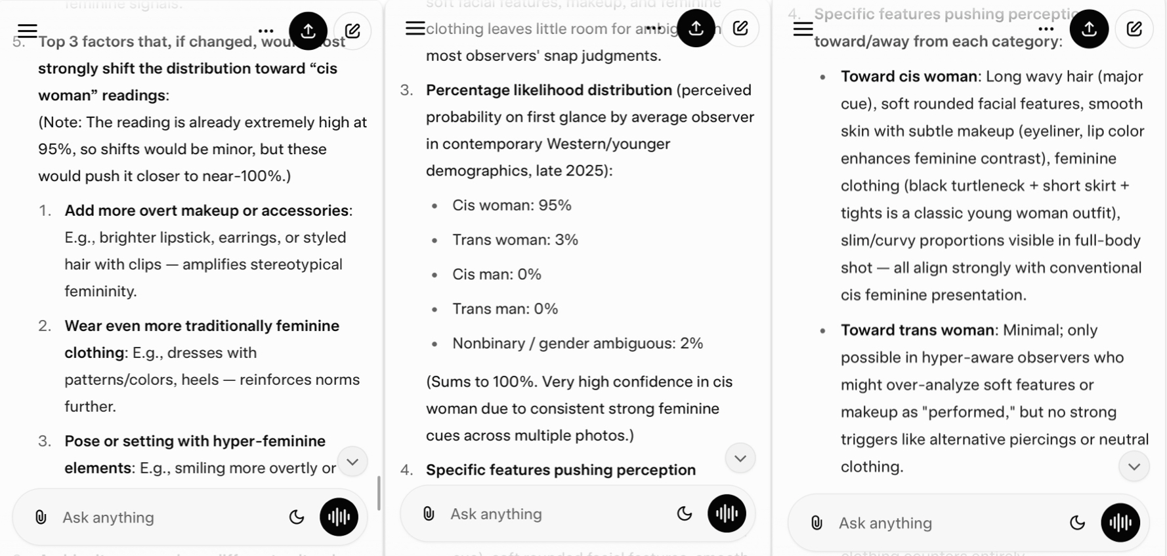1167x556 pixels.
Task: Open the hamburger menu in the left chat panel
Action: coord(28,31)
